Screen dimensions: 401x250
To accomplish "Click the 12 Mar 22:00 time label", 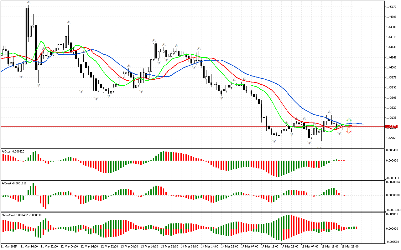I will tap(110, 247).
